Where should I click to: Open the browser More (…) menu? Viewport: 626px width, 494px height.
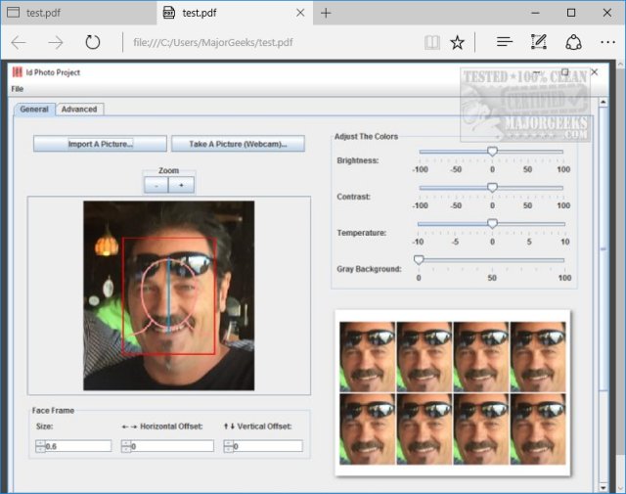click(607, 42)
